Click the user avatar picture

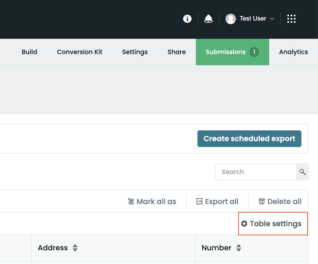pyautogui.click(x=231, y=19)
